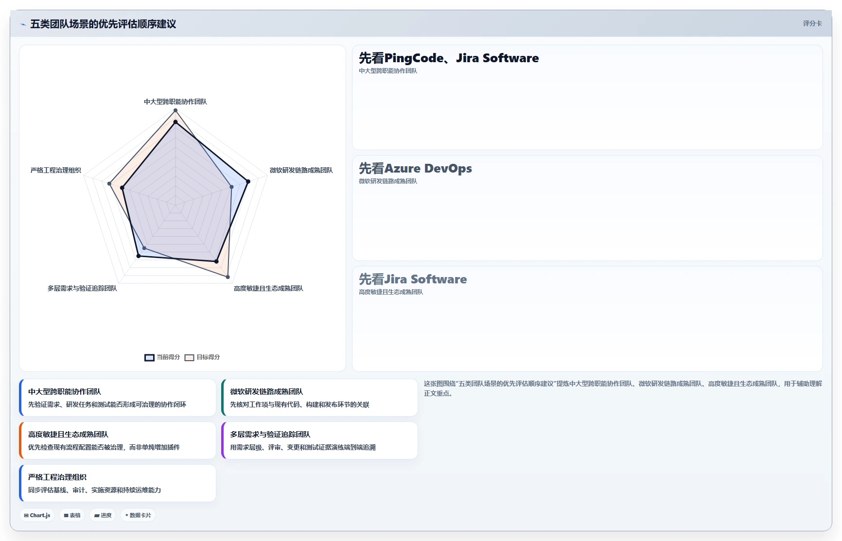The image size is (842, 541).
Task: Select the green-bordered 微软研发链路成熟团队 tip card
Action: click(319, 398)
